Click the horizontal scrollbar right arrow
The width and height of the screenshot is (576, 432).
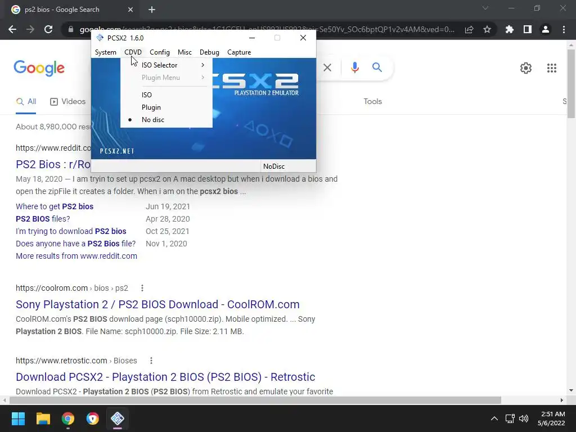pyautogui.click(x=562, y=400)
